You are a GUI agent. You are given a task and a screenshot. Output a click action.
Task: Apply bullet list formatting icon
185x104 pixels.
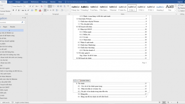point(45,6)
